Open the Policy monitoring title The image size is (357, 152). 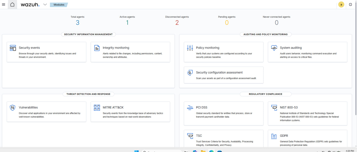[208, 48]
